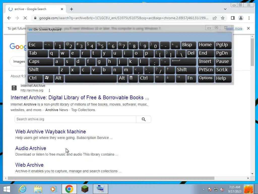Toggle the left Ctrl key

pyautogui.click(x=35, y=78)
